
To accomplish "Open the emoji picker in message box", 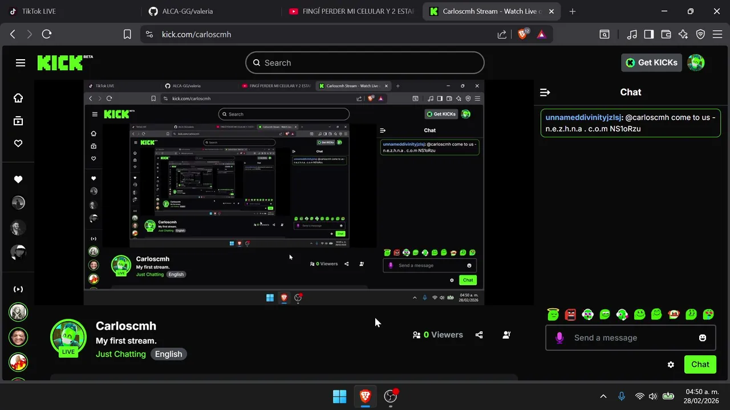I will tap(703, 338).
